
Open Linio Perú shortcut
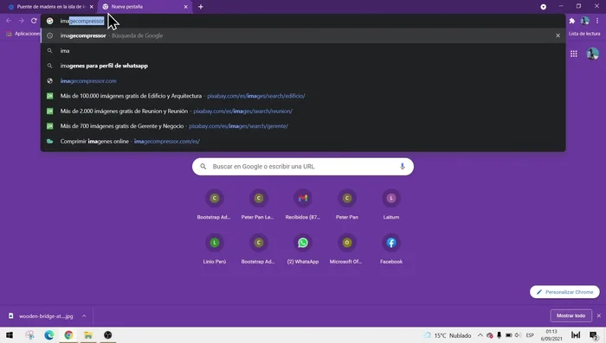(x=215, y=249)
